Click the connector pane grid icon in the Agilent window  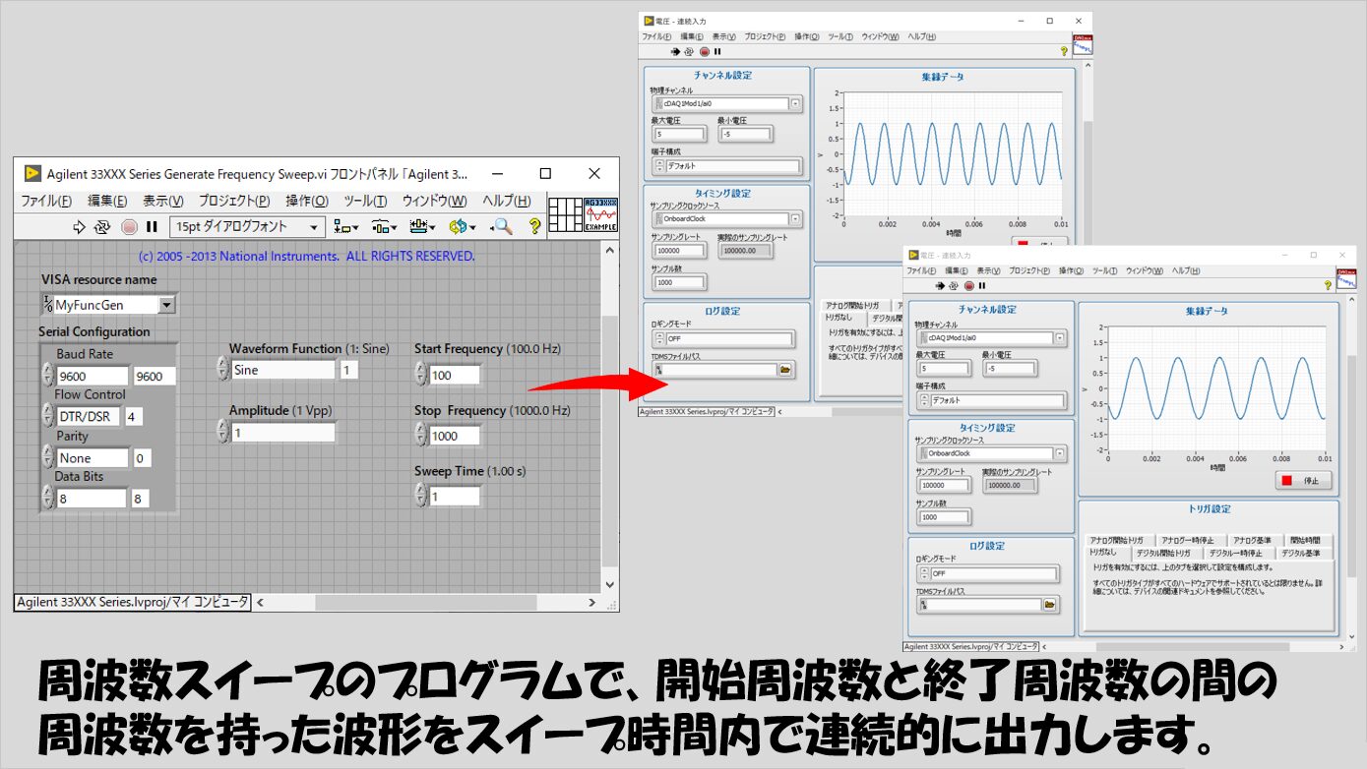tap(565, 215)
